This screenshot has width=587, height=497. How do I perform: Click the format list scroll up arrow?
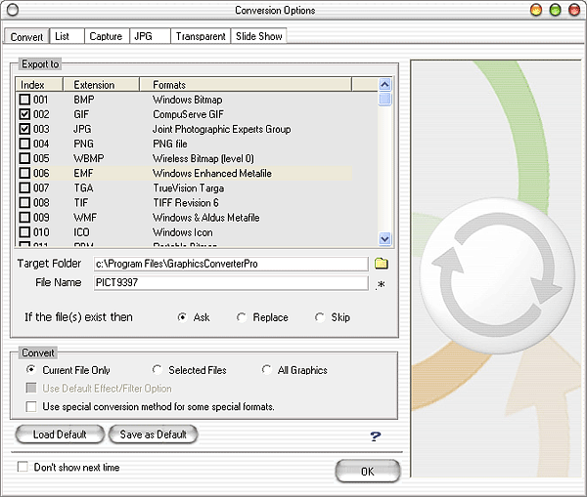click(x=384, y=84)
